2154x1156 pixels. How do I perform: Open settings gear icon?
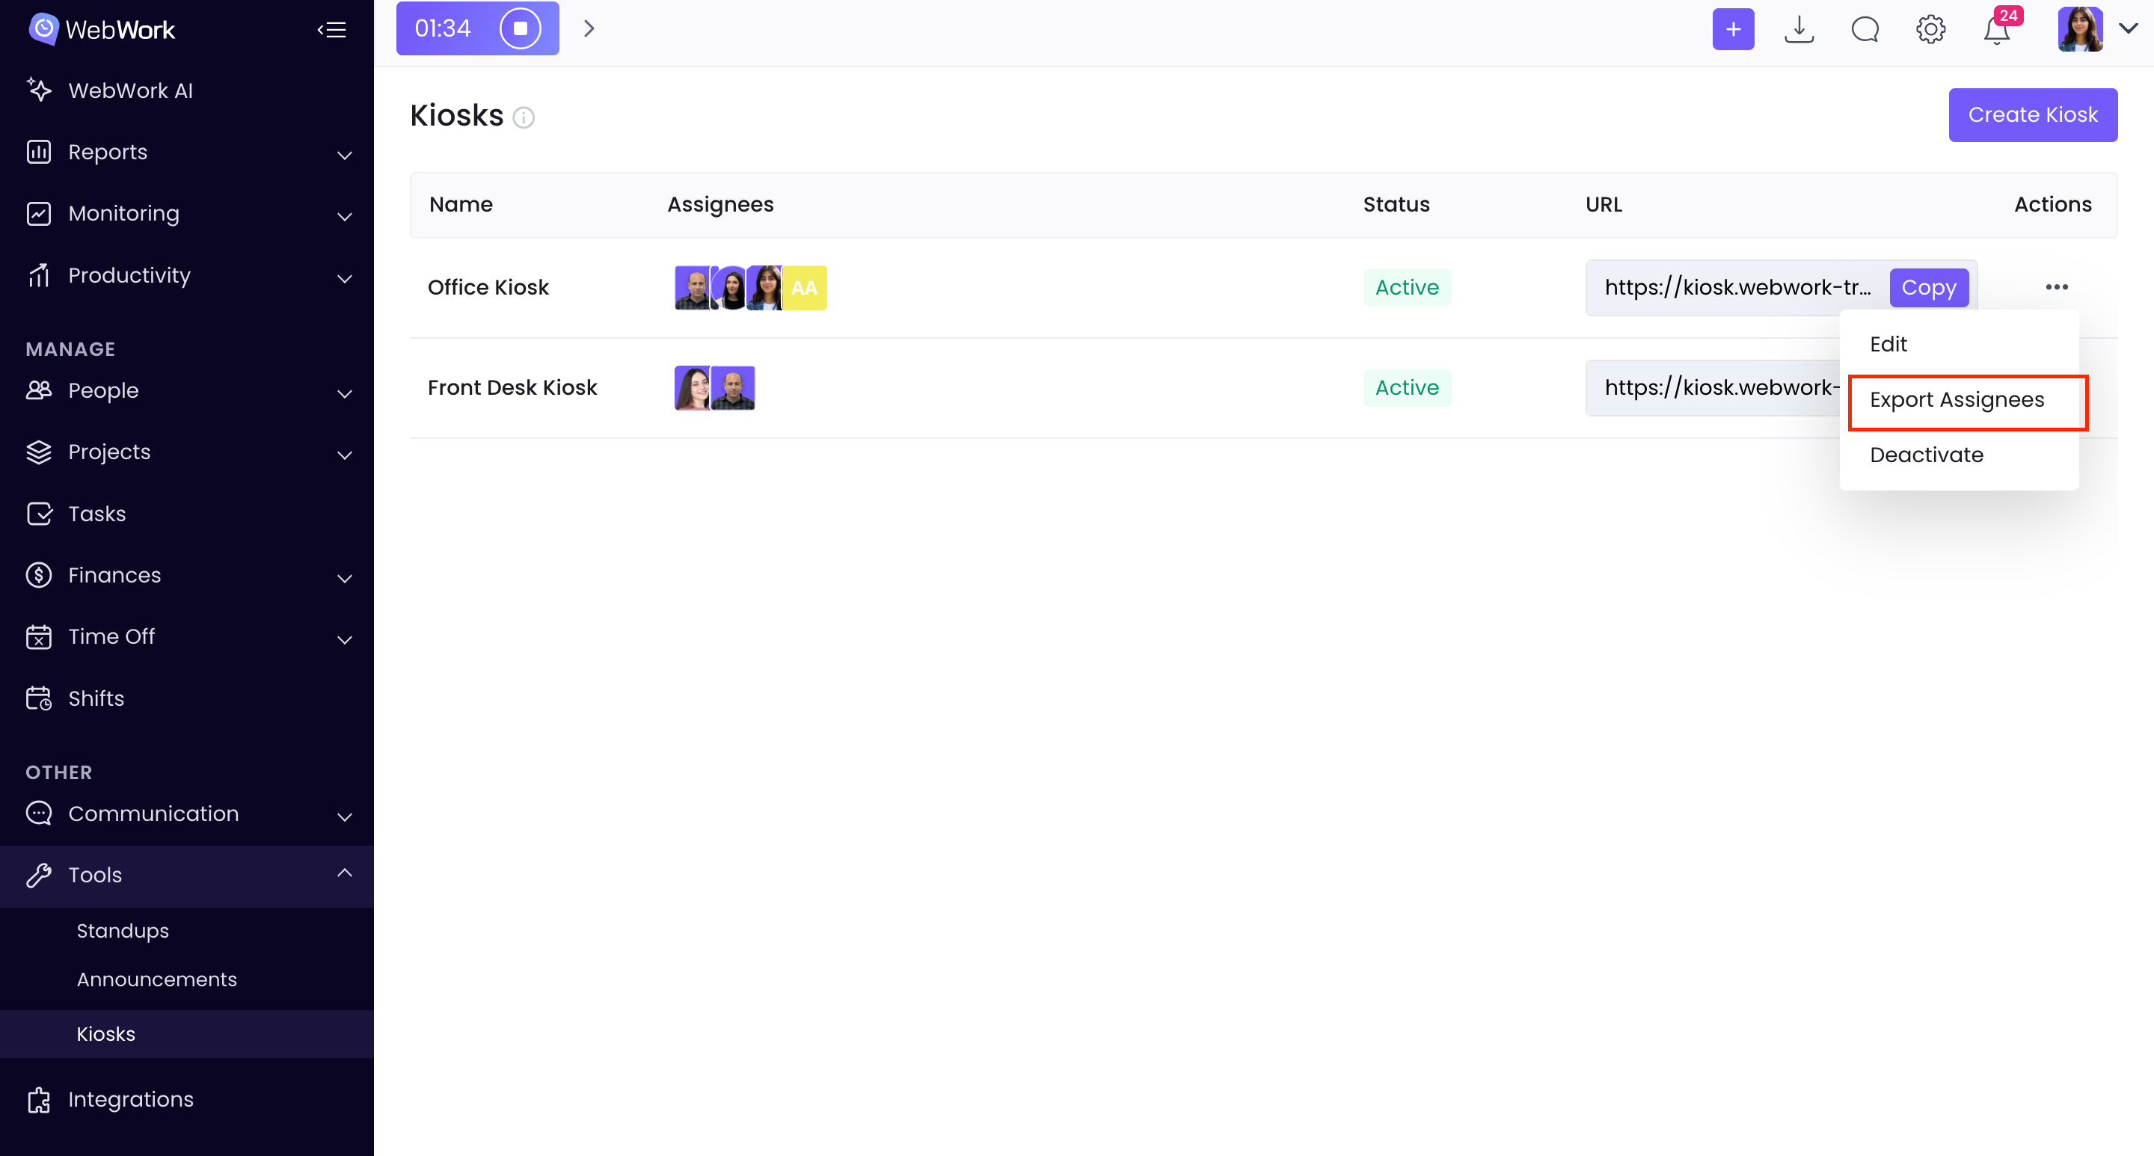[1930, 29]
